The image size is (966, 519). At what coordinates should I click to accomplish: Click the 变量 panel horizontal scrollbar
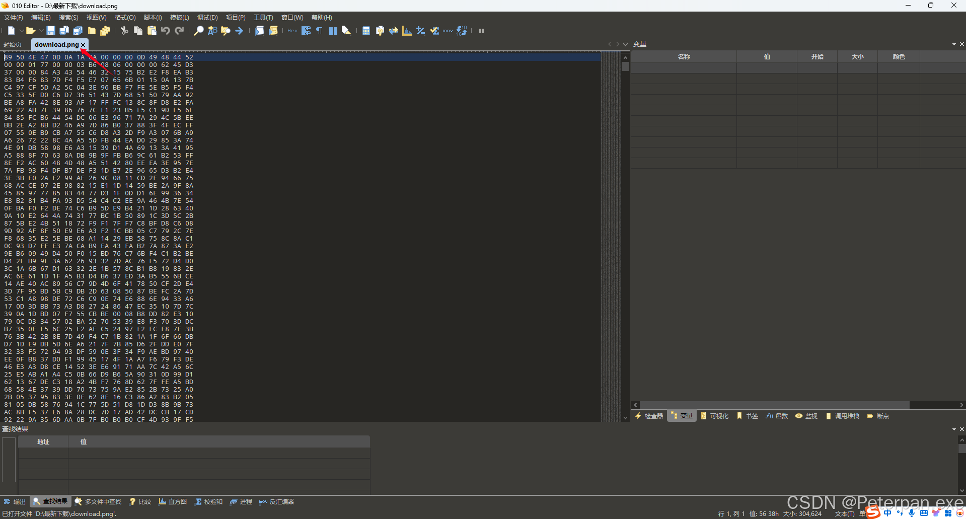pyautogui.click(x=775, y=405)
